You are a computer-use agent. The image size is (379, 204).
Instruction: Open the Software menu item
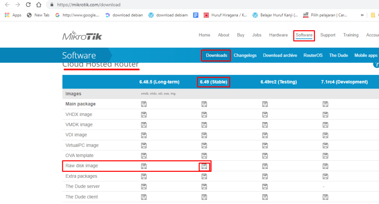tap(304, 35)
